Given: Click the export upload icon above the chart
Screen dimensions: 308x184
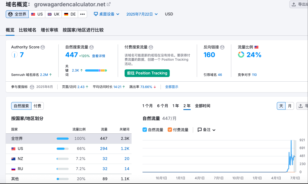Looking at the screenshot, I should (301, 106).
